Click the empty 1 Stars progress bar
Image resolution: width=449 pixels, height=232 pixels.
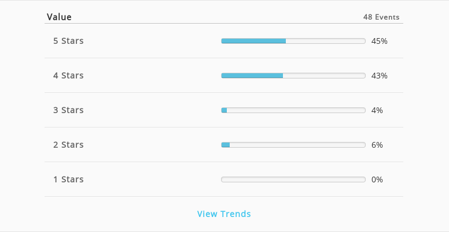coord(293,179)
